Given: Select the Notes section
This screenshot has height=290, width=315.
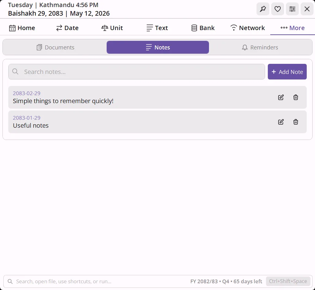Looking at the screenshot, I should [158, 47].
